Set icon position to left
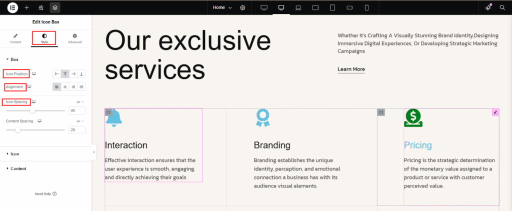512x211 pixels. (57, 74)
